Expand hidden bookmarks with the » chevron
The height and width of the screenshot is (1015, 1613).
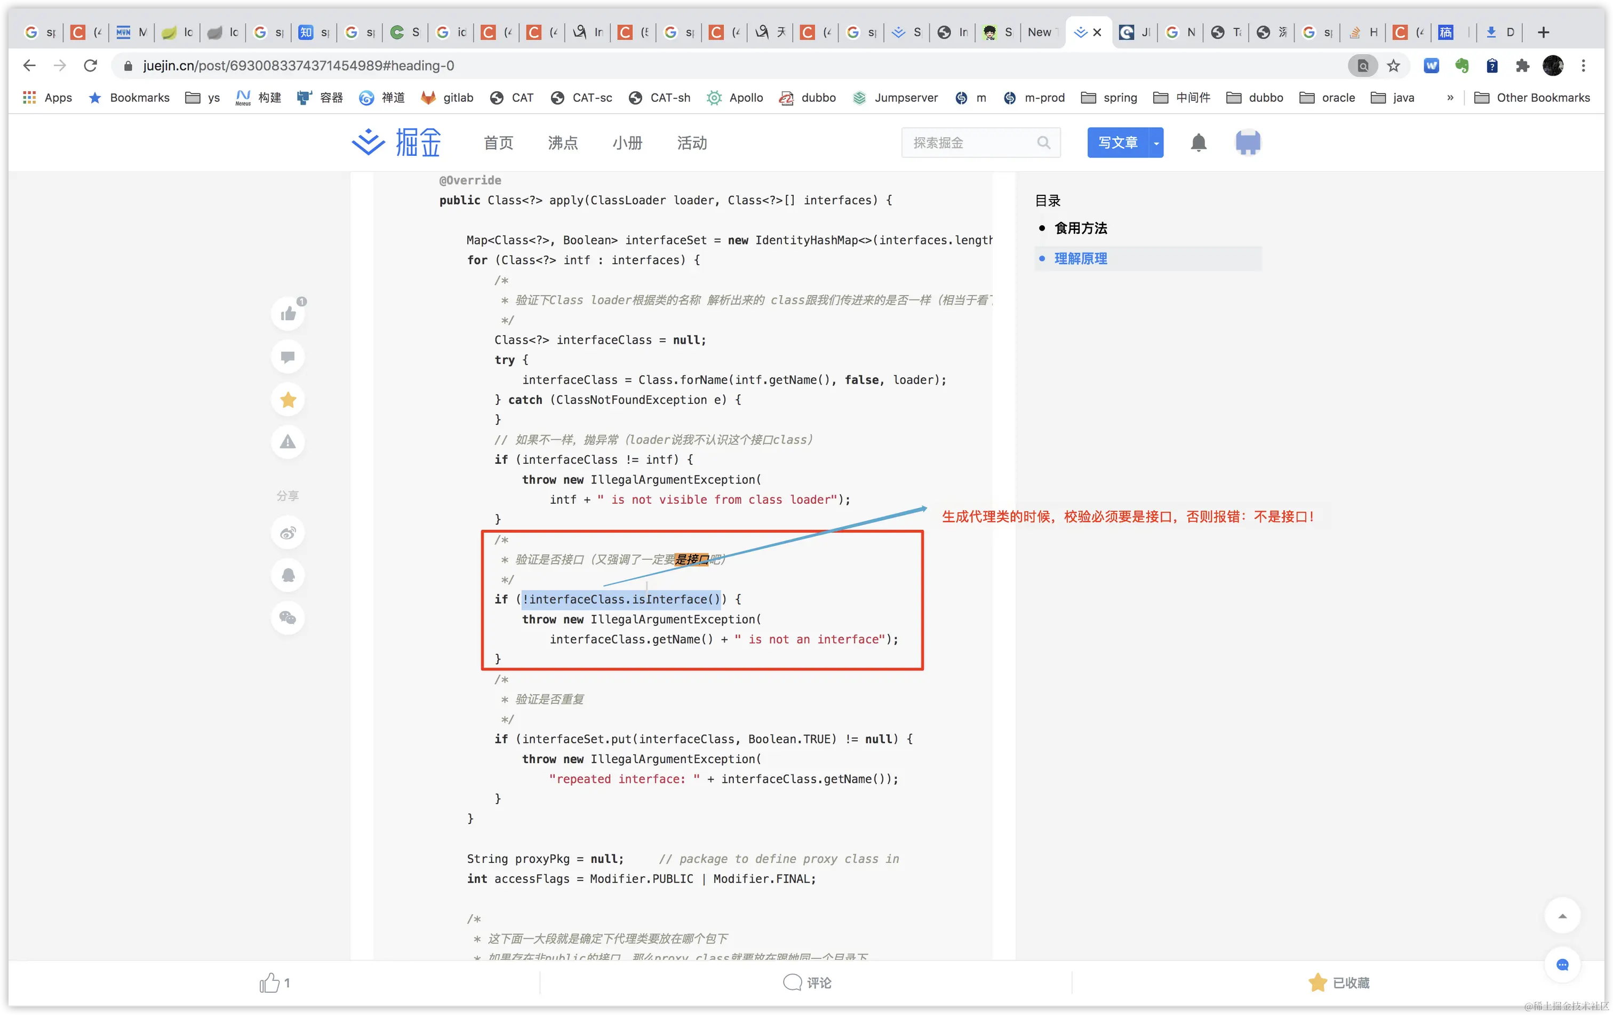point(1450,98)
